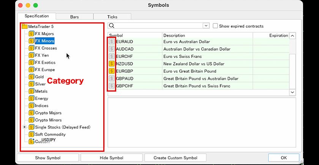Click the gold dollar icon beside NZDUSD
This screenshot has width=319, height=165.
tap(112, 64)
